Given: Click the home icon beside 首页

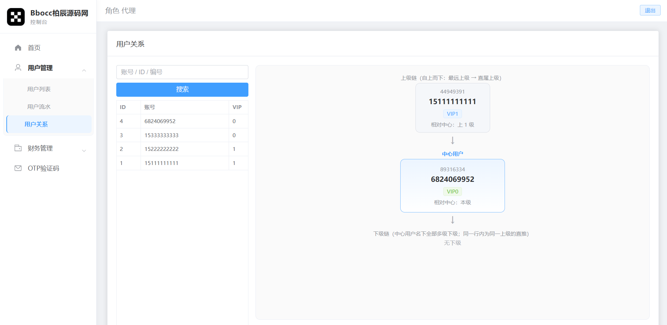Looking at the screenshot, I should 18,47.
